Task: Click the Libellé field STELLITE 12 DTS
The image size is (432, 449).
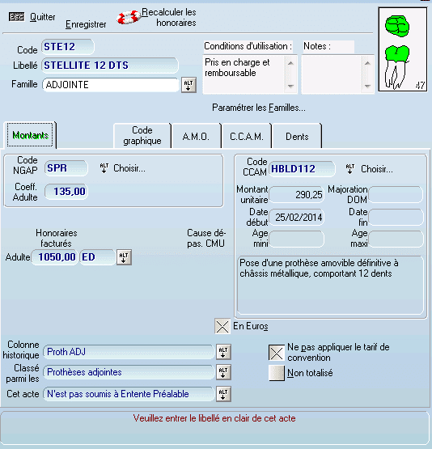Action: pos(110,66)
